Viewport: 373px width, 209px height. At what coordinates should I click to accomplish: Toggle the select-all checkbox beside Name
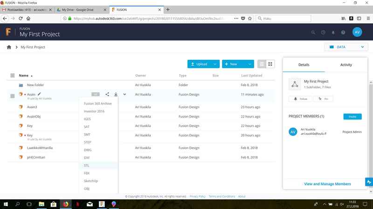tap(13, 75)
